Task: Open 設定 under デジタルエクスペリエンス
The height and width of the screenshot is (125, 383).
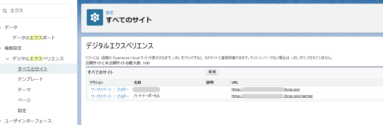Action: (x=22, y=110)
